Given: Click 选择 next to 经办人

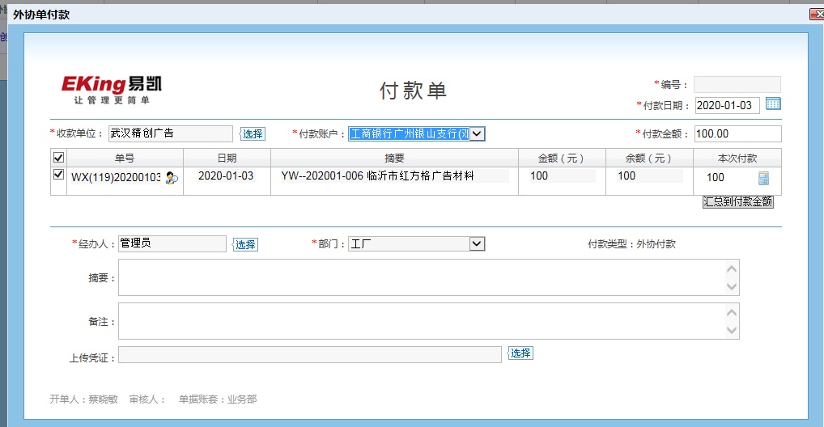Looking at the screenshot, I should click(x=245, y=244).
